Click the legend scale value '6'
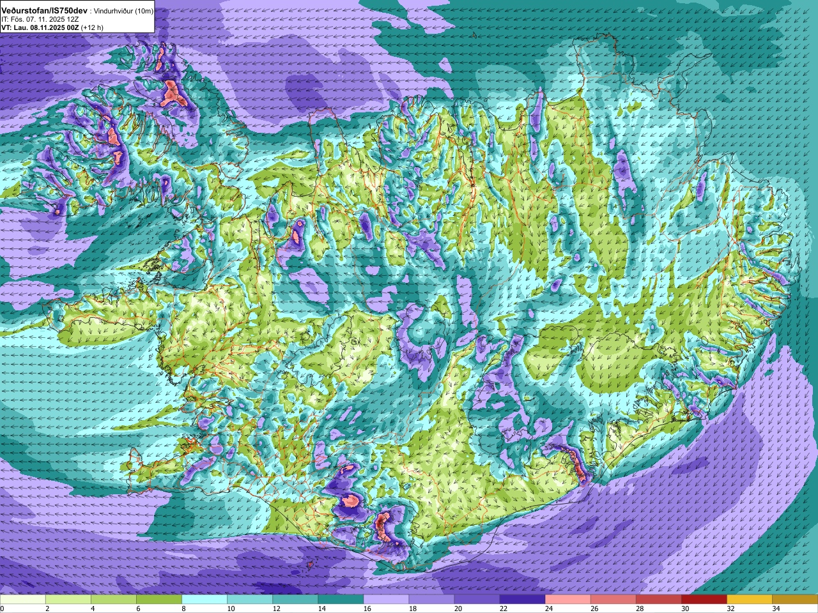 click(138, 609)
